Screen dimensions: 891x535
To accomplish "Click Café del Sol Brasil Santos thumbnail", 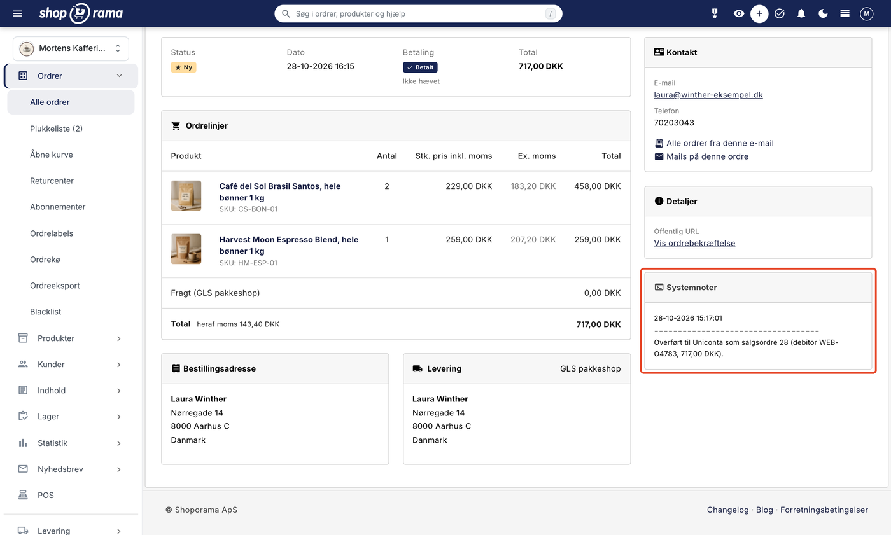I will (x=186, y=196).
